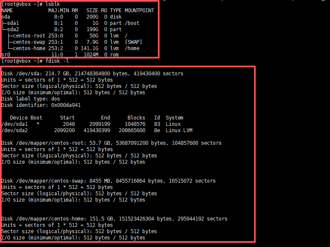The height and width of the screenshot is (247, 330).
Task: Click blocks value '1048576'
Action: [135, 124]
